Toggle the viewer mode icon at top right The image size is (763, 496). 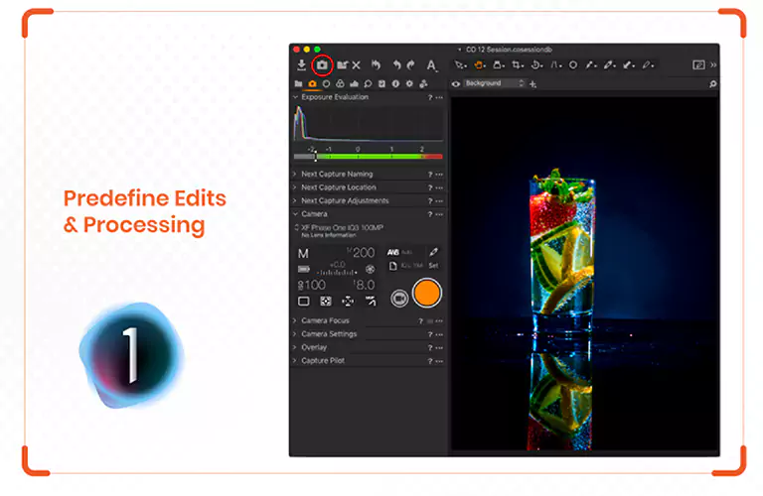click(698, 65)
